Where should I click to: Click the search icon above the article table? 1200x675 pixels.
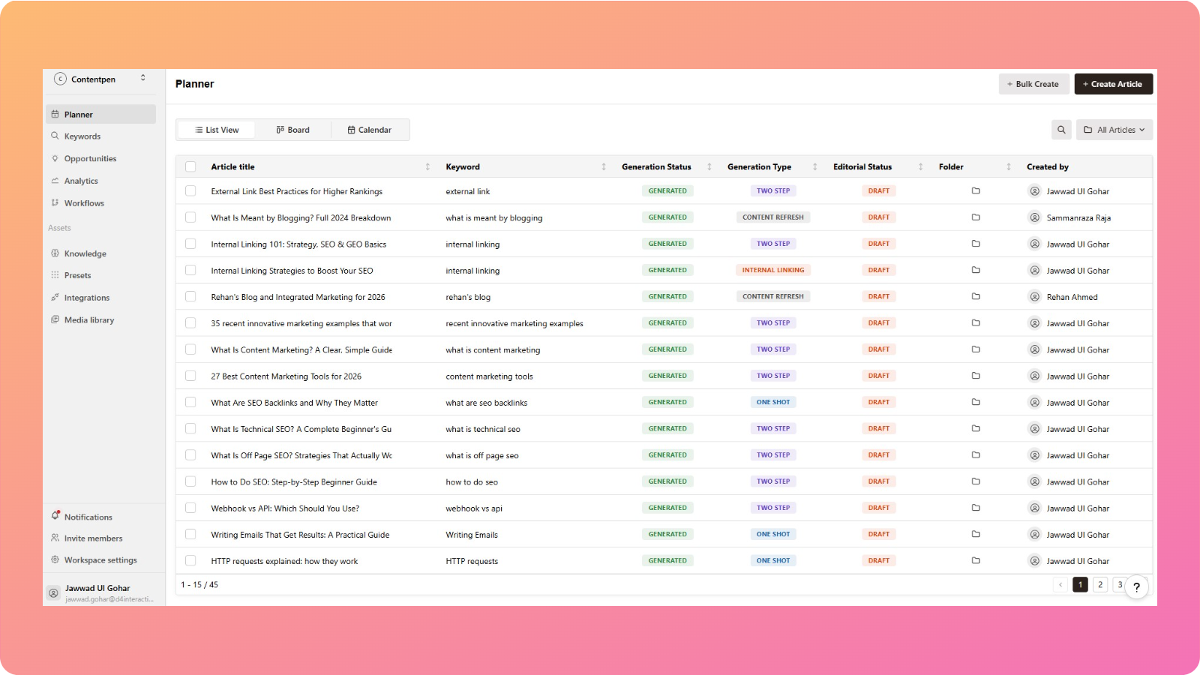click(1061, 129)
